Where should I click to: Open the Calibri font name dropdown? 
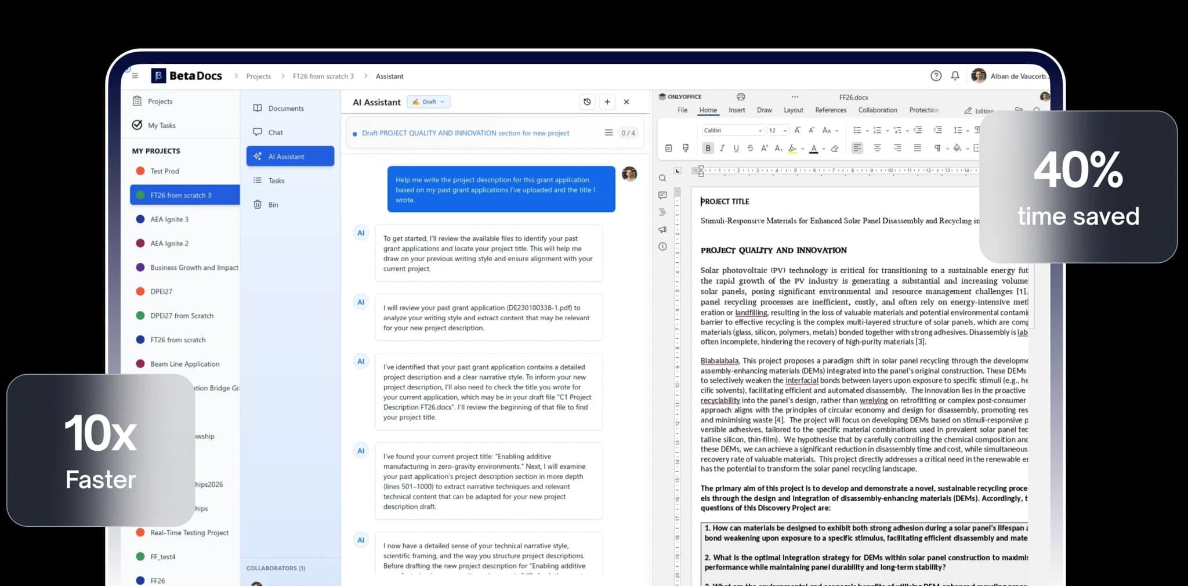[733, 131]
